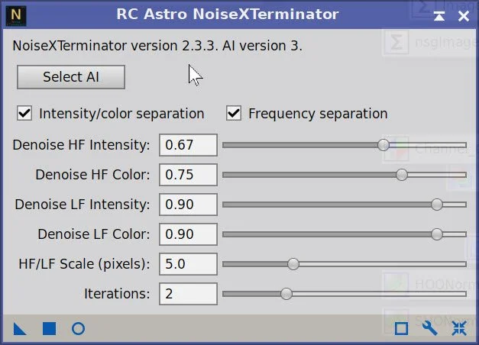Apply process with the blue square icon
479x345 pixels.
[49, 329]
